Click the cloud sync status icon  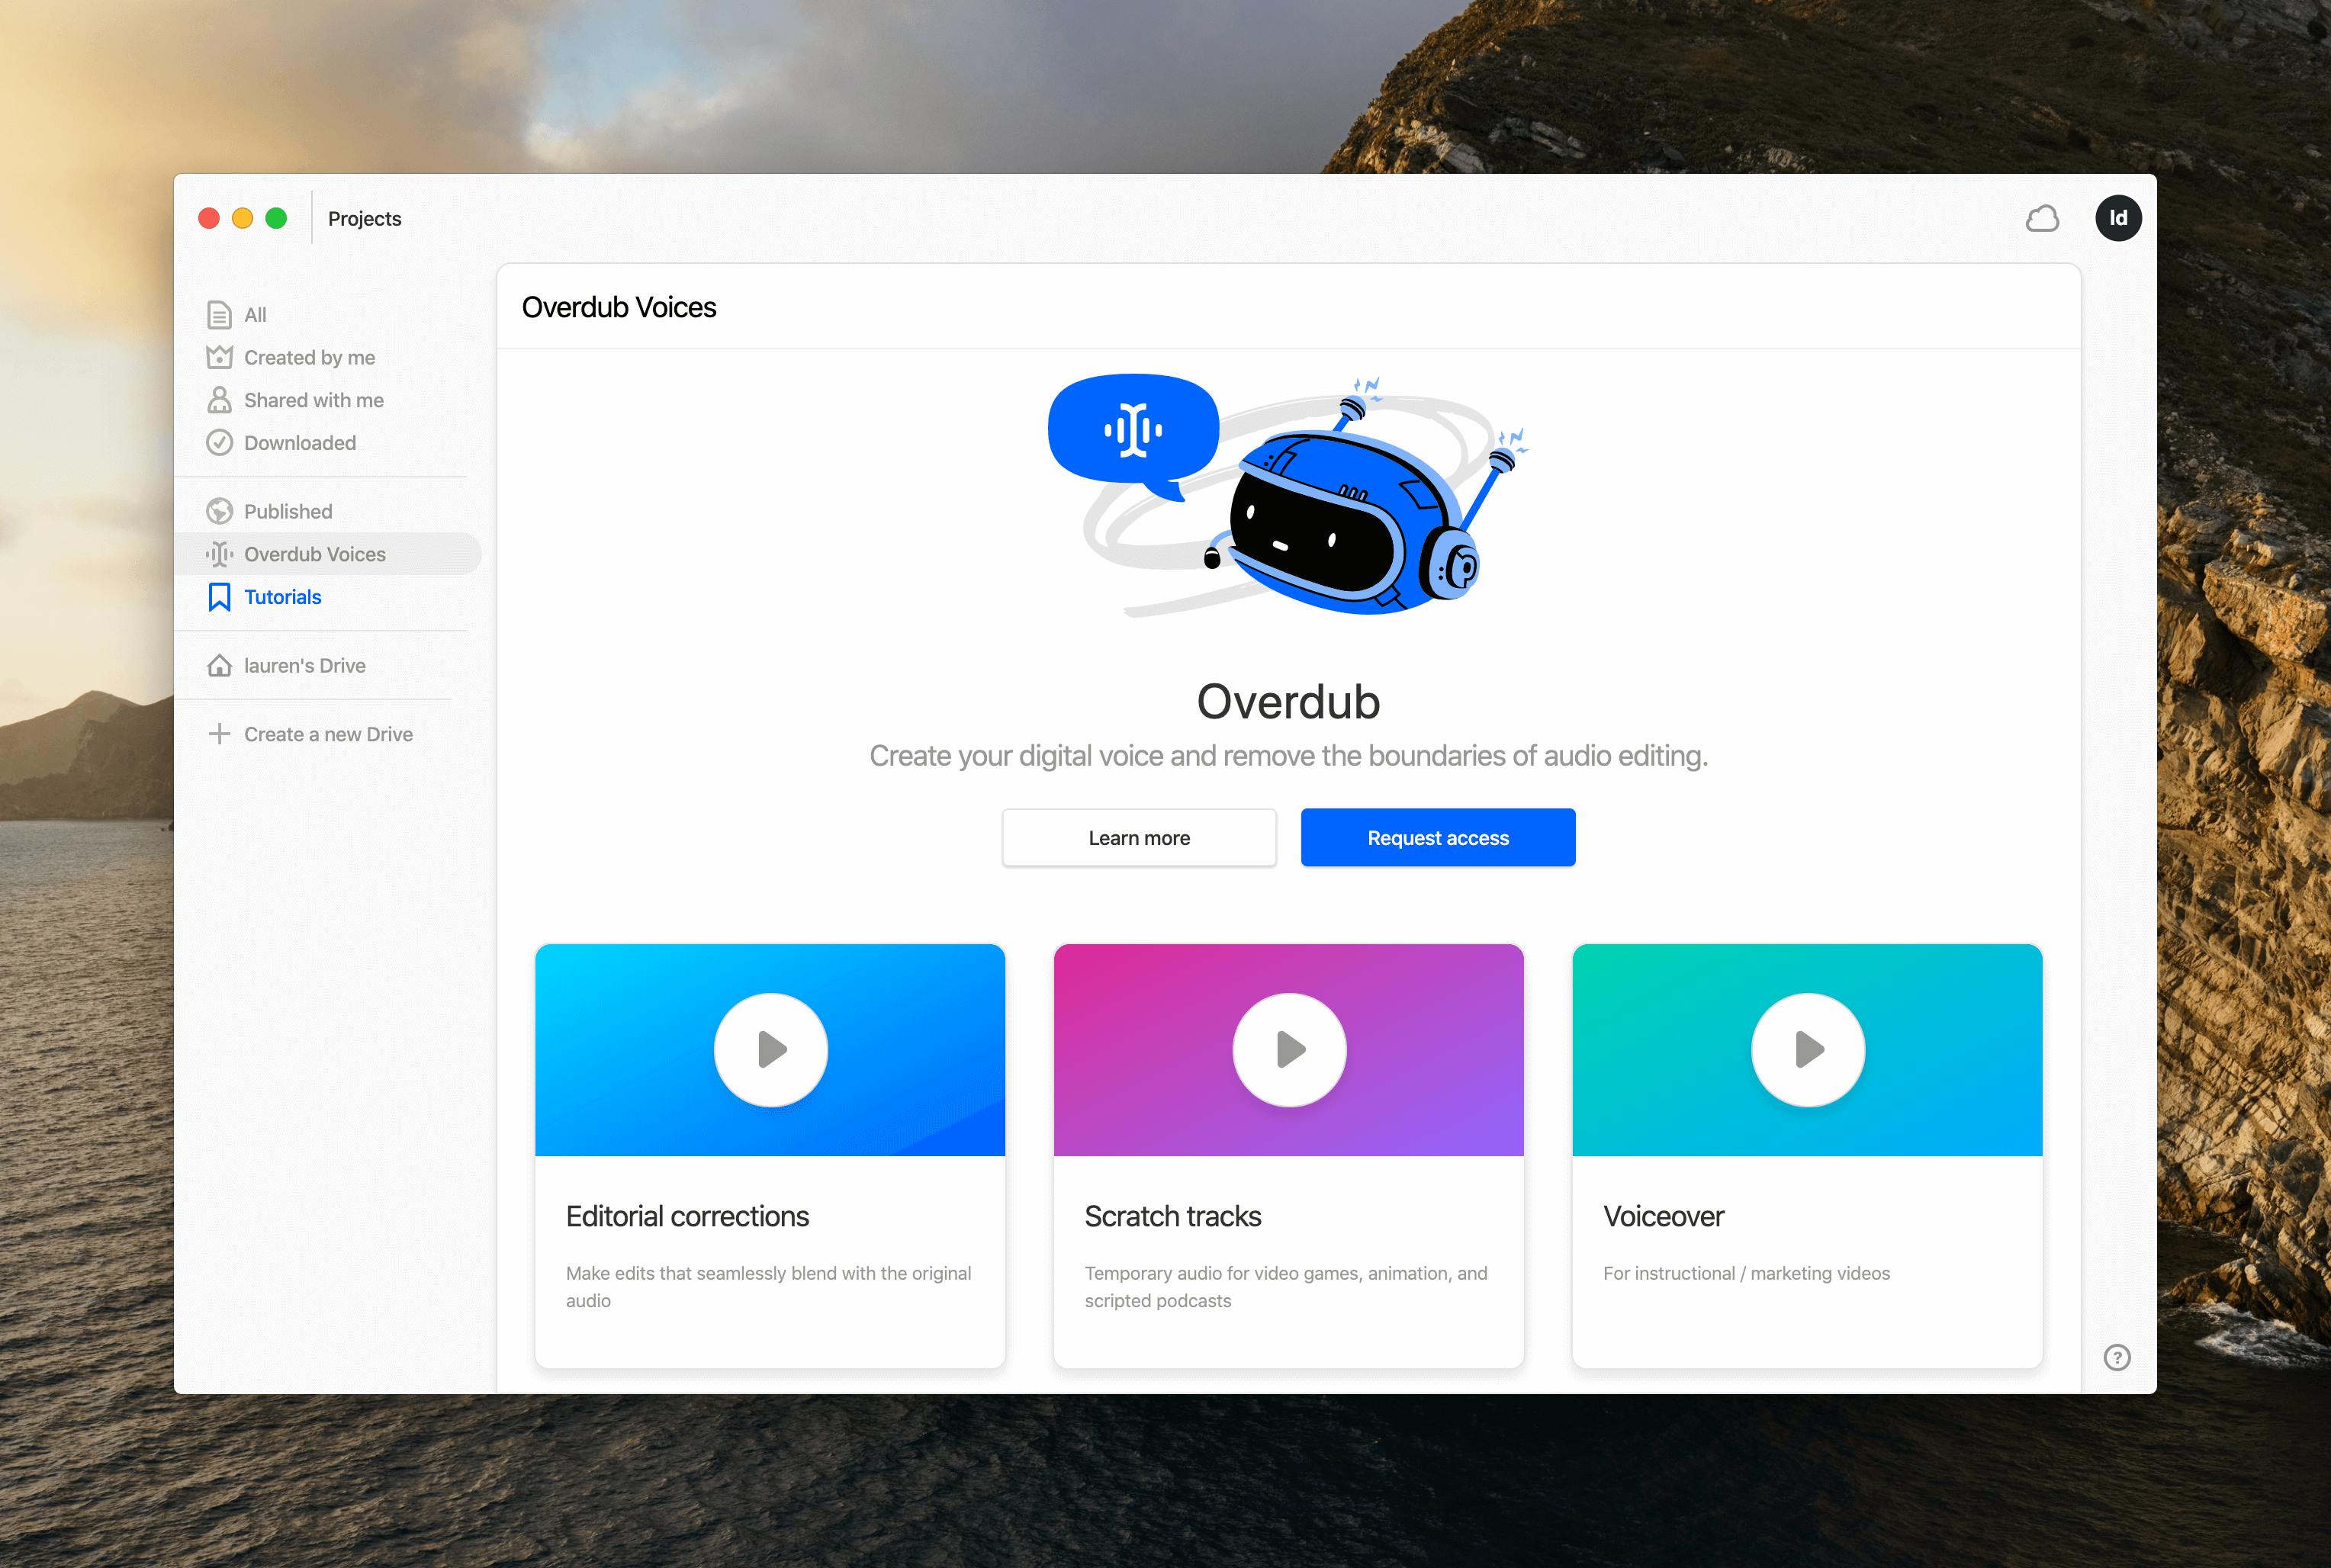pos(2041,219)
